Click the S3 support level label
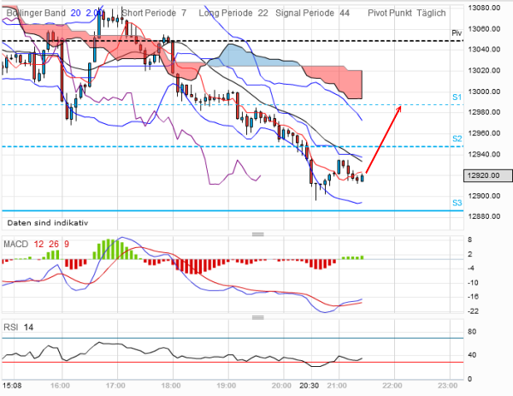Screen dimensions: 513x396 click(x=457, y=203)
